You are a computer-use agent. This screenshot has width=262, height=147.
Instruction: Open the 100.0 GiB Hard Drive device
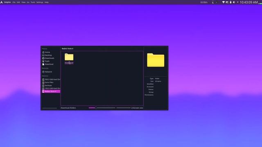(x=51, y=89)
